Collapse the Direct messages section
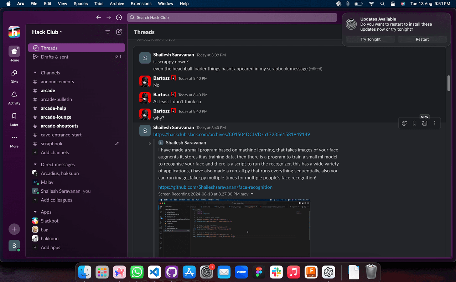This screenshot has width=456, height=282. (35, 164)
